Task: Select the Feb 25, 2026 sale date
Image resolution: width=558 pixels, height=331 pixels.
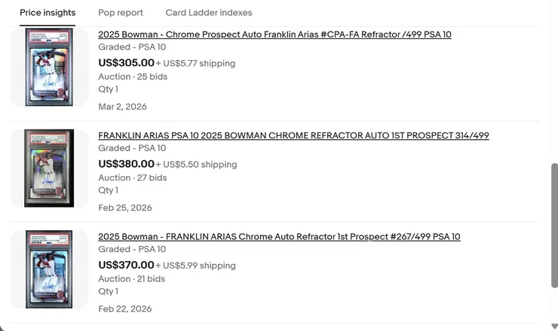Action: coord(124,208)
